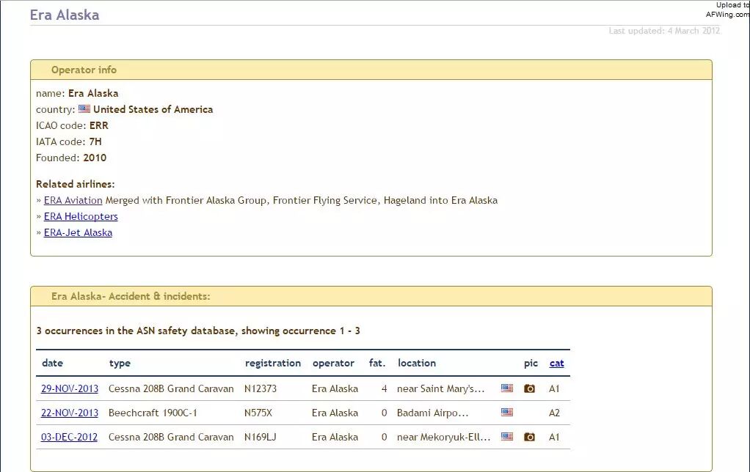
Task: Click the US flag in the Mekoryuk row
Action: [x=507, y=437]
